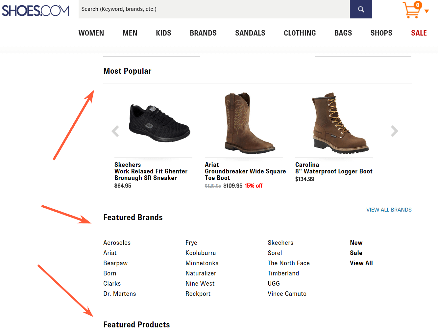The image size is (438, 333).
Task: Select Rockport brand link
Action: 198,294
